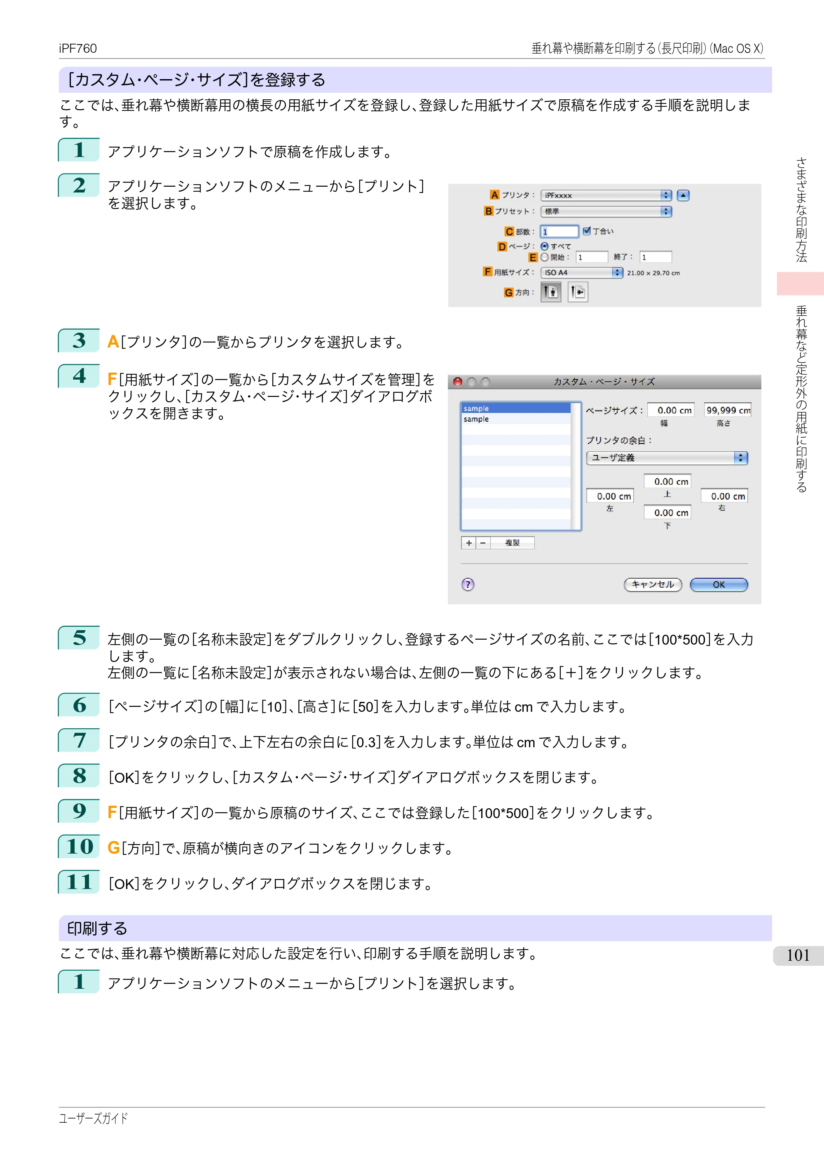Click the page size list scrollbar
Screen dimensions: 824x1166
[576, 466]
